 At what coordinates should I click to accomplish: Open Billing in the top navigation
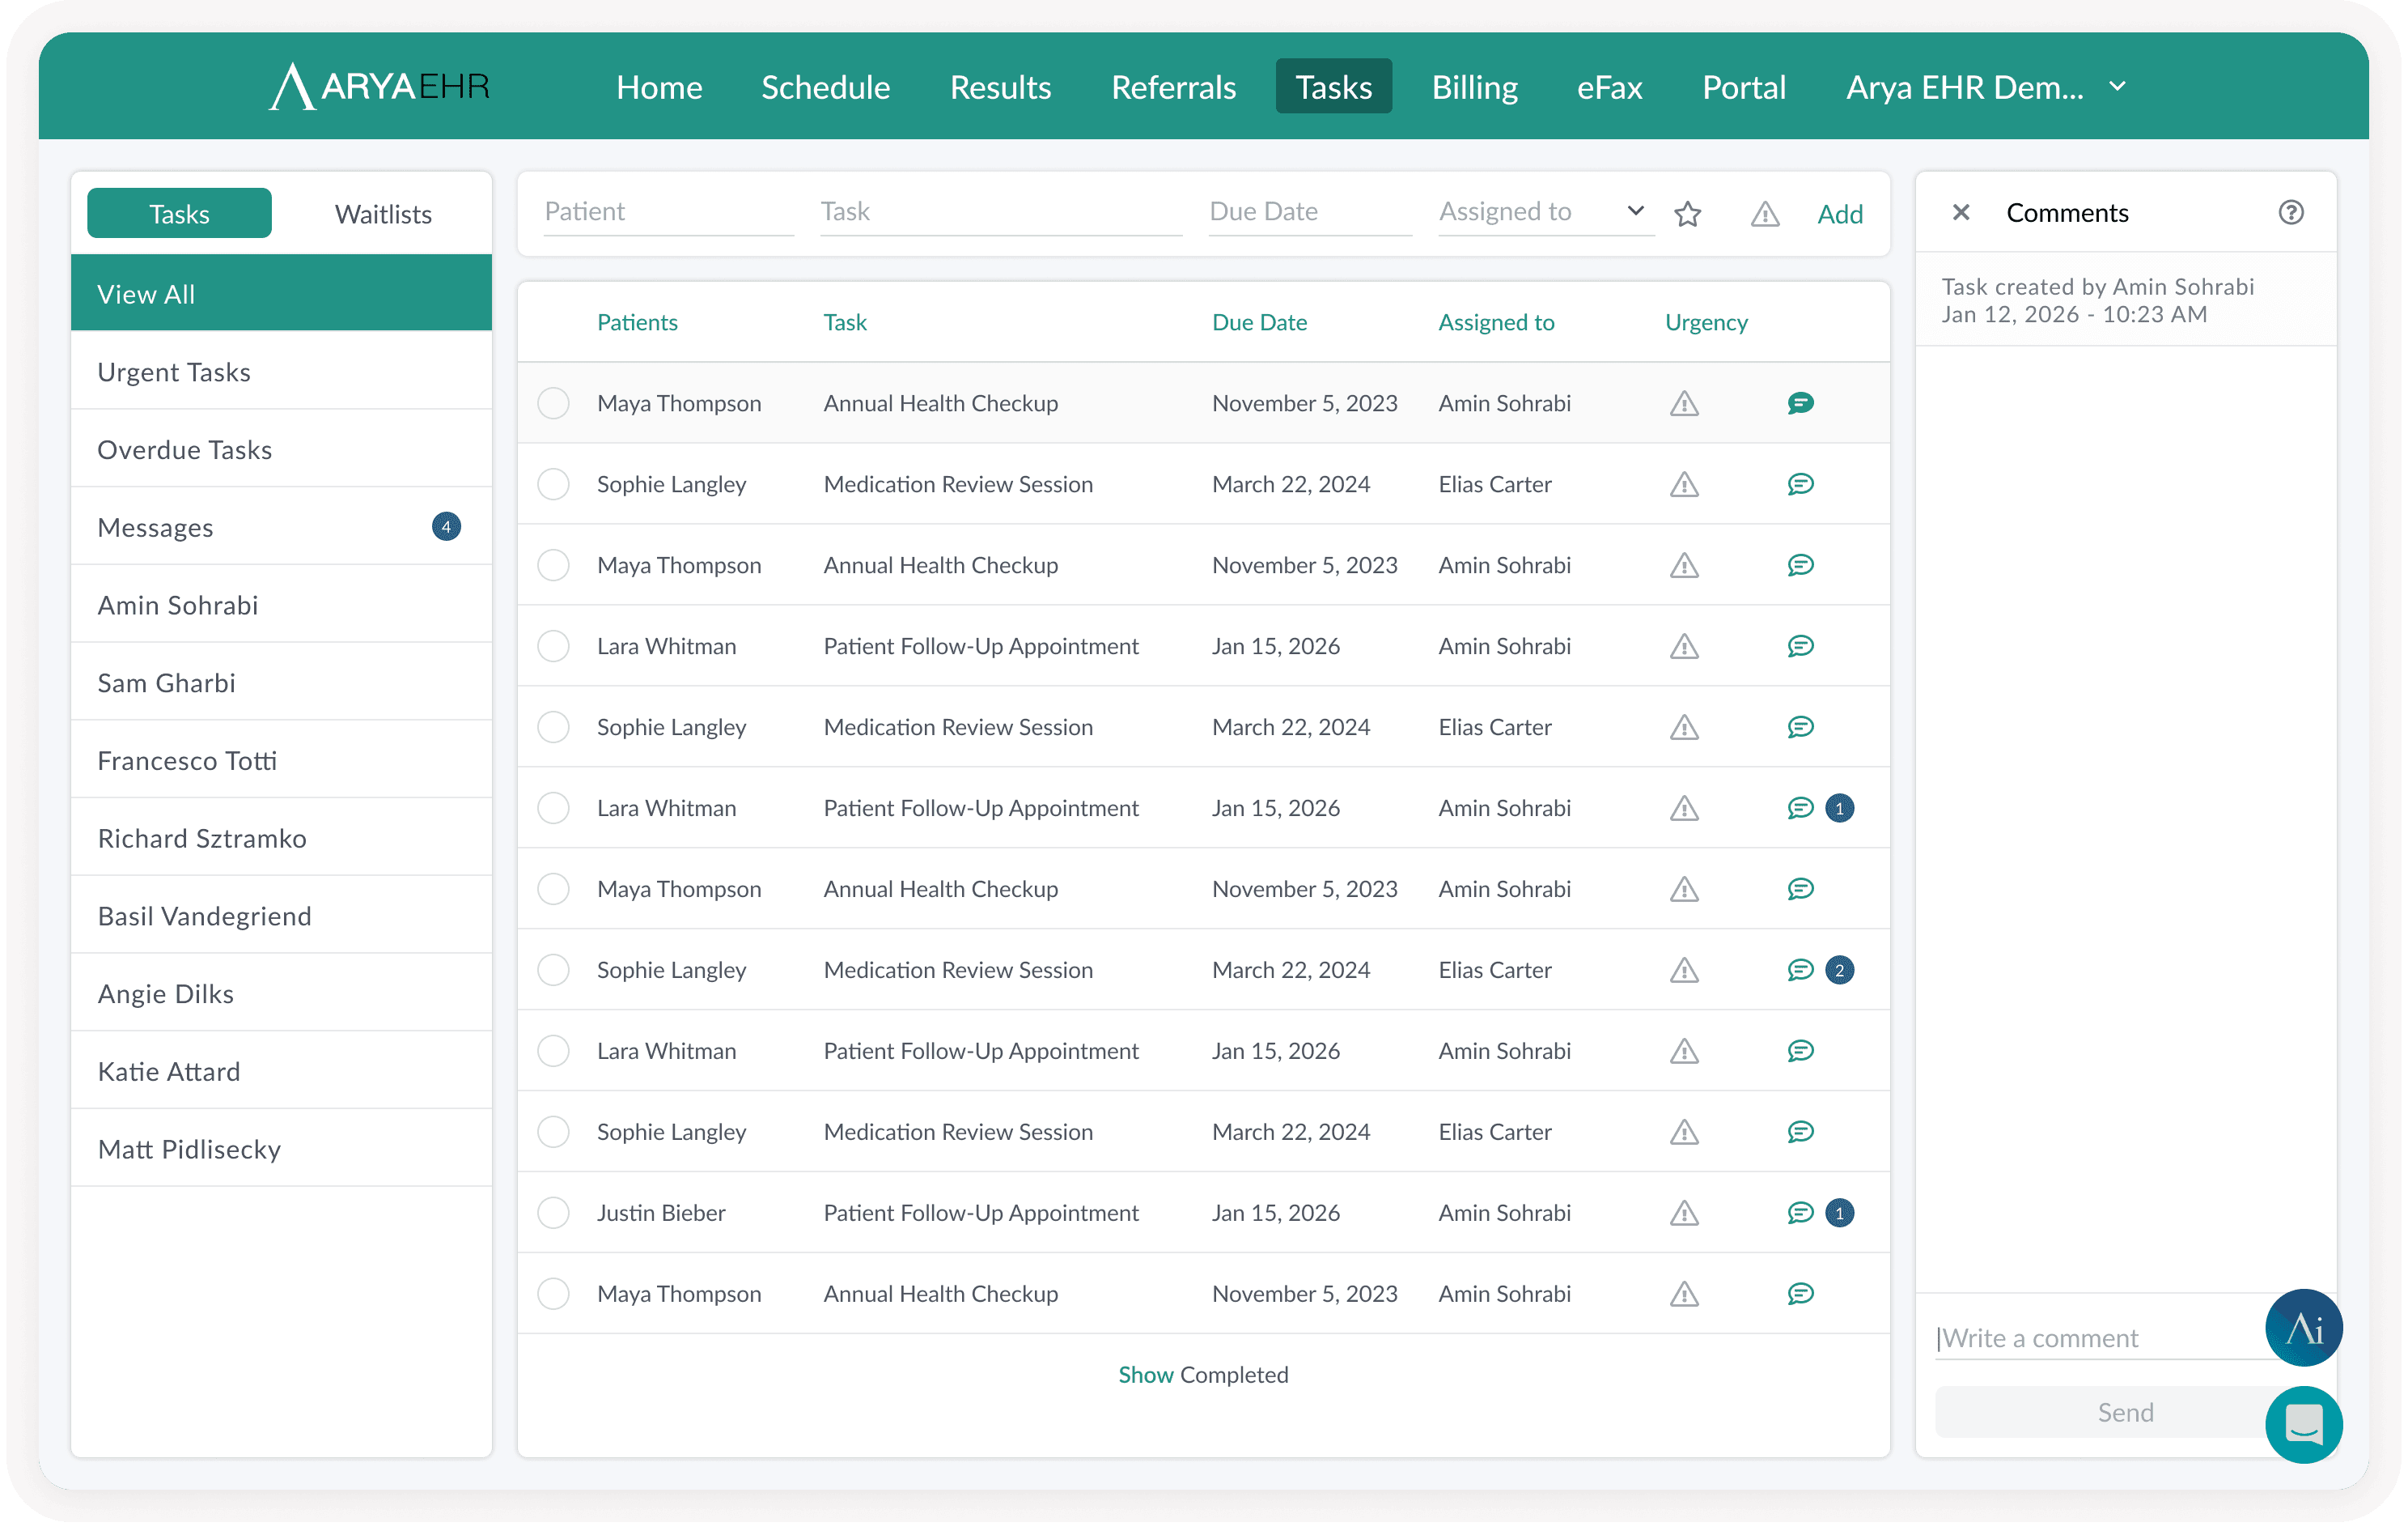point(1474,87)
